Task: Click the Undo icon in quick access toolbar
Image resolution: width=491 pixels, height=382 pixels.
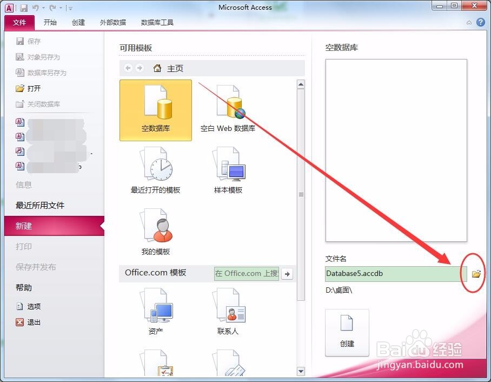Action: pos(36,8)
